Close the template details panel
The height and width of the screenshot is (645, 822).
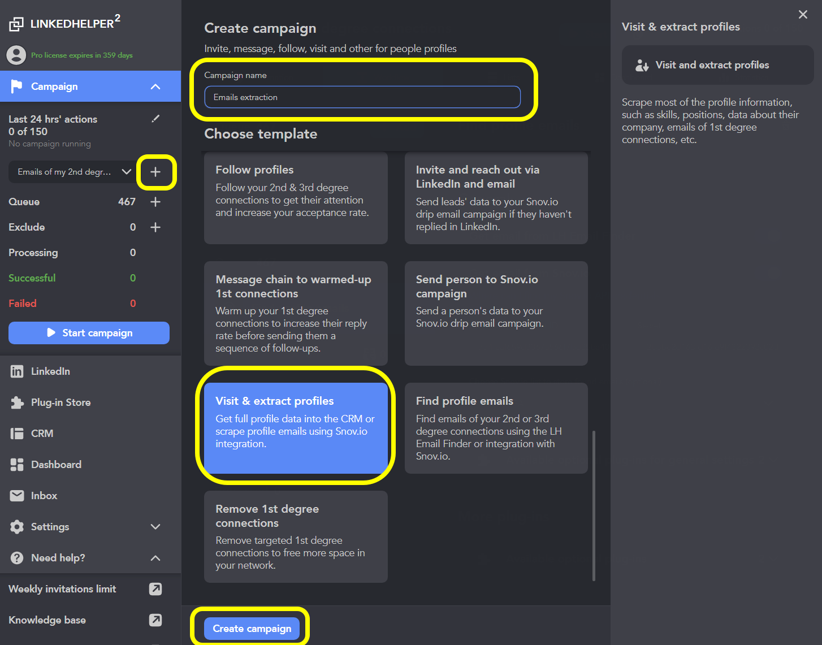[803, 15]
